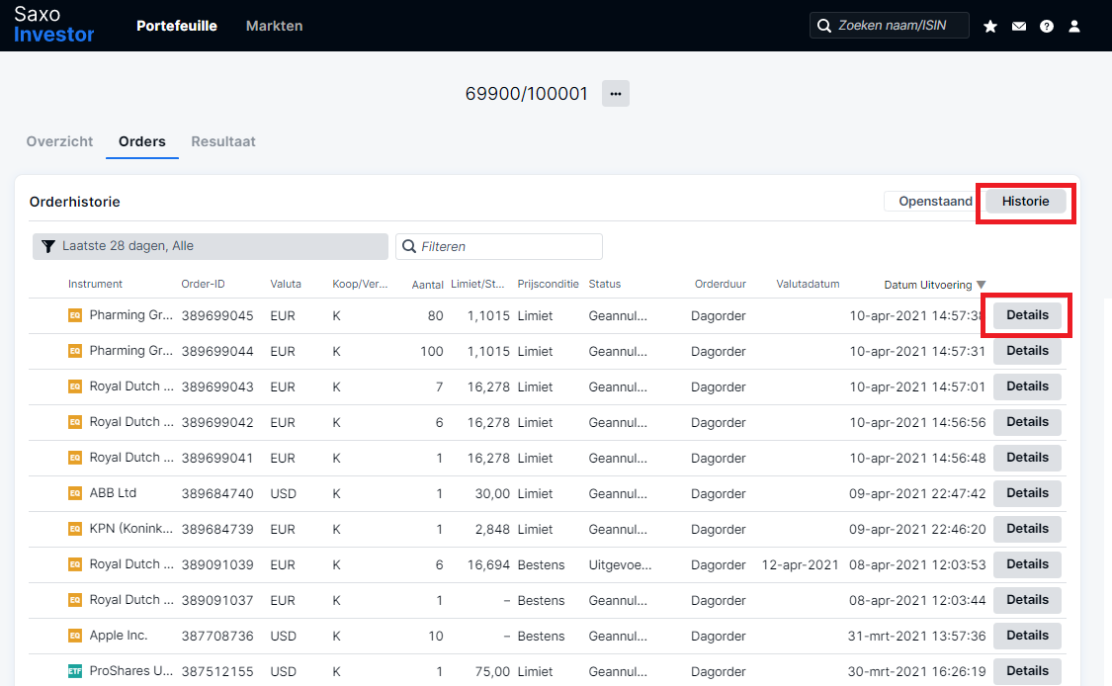Image resolution: width=1112 pixels, height=686 pixels.
Task: Click the 75,00 limit price cell
Action: [x=492, y=671]
